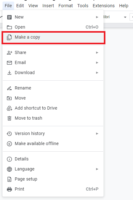Click the Make a copy pages icon
The width and height of the screenshot is (133, 200).
[9, 37]
